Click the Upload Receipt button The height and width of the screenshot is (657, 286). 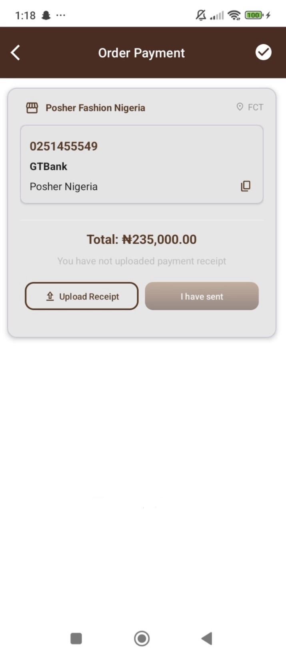[82, 296]
